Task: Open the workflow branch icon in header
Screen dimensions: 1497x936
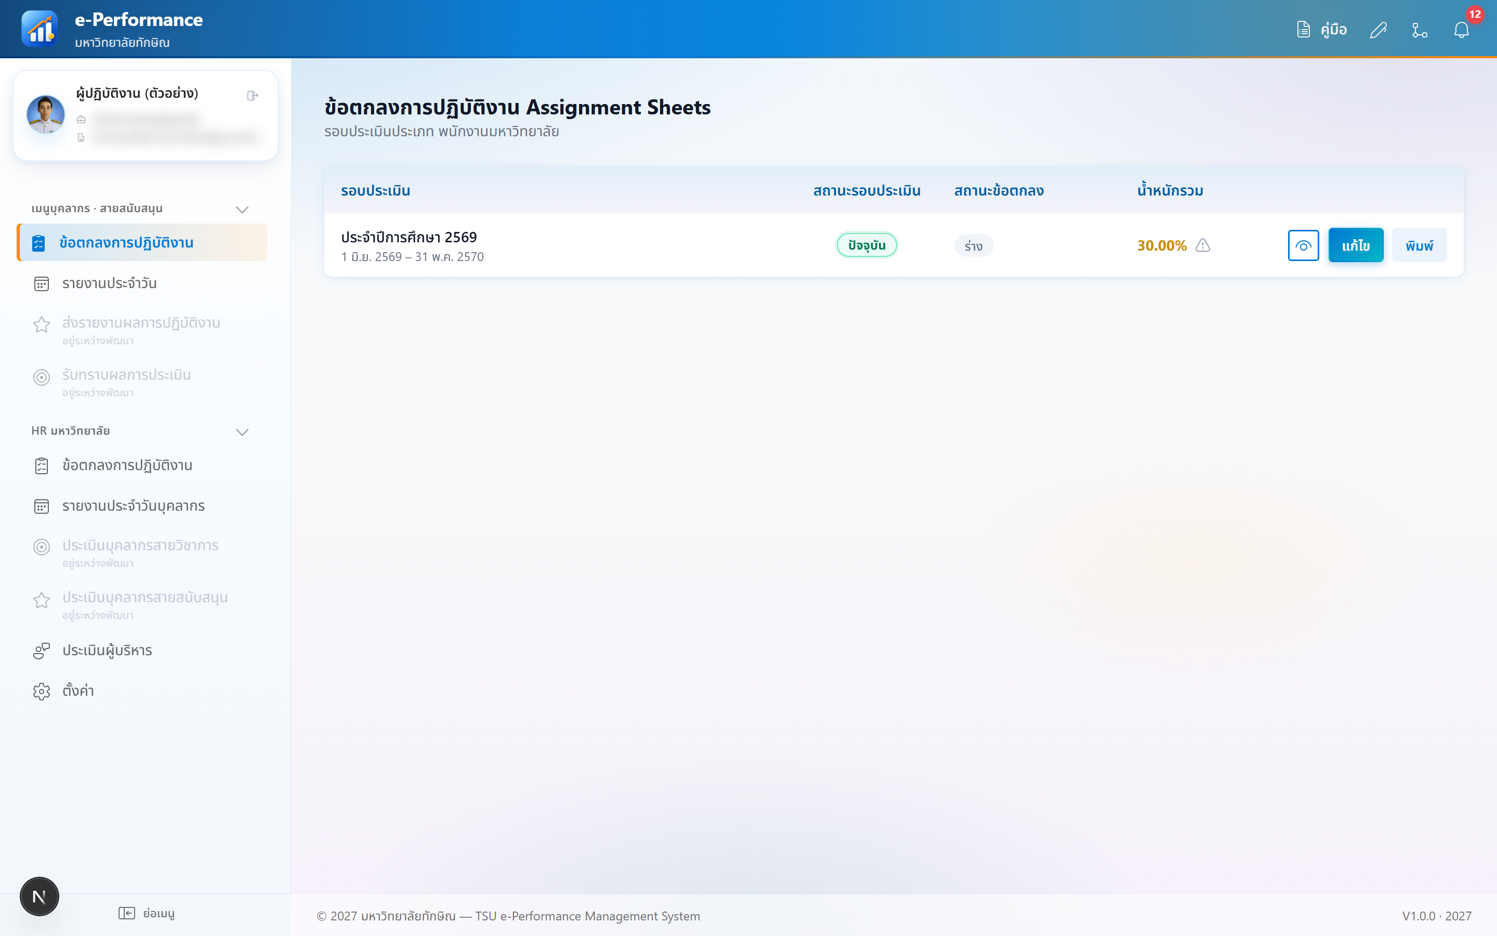Action: pyautogui.click(x=1420, y=30)
